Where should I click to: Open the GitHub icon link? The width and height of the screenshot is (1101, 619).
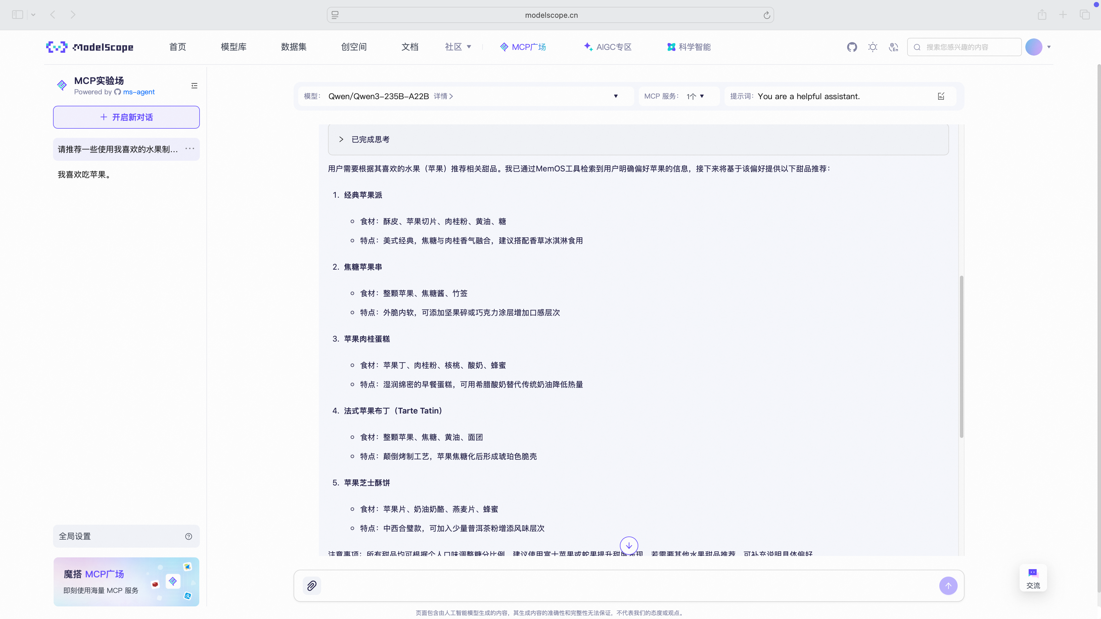(852, 47)
